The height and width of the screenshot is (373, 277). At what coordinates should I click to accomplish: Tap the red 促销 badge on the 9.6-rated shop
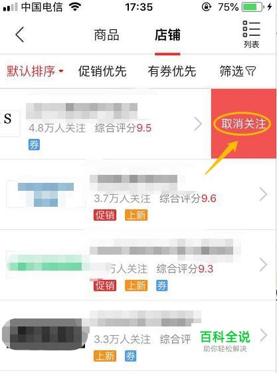point(105,215)
